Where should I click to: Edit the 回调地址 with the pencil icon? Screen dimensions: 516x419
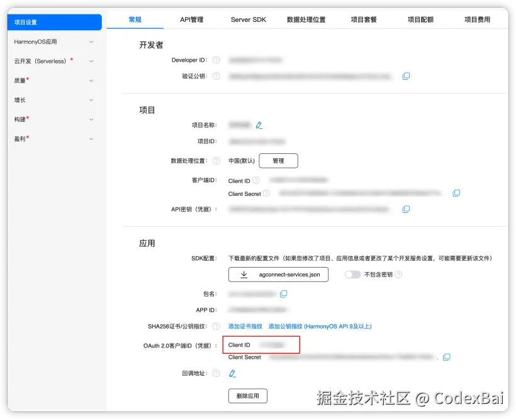point(232,374)
